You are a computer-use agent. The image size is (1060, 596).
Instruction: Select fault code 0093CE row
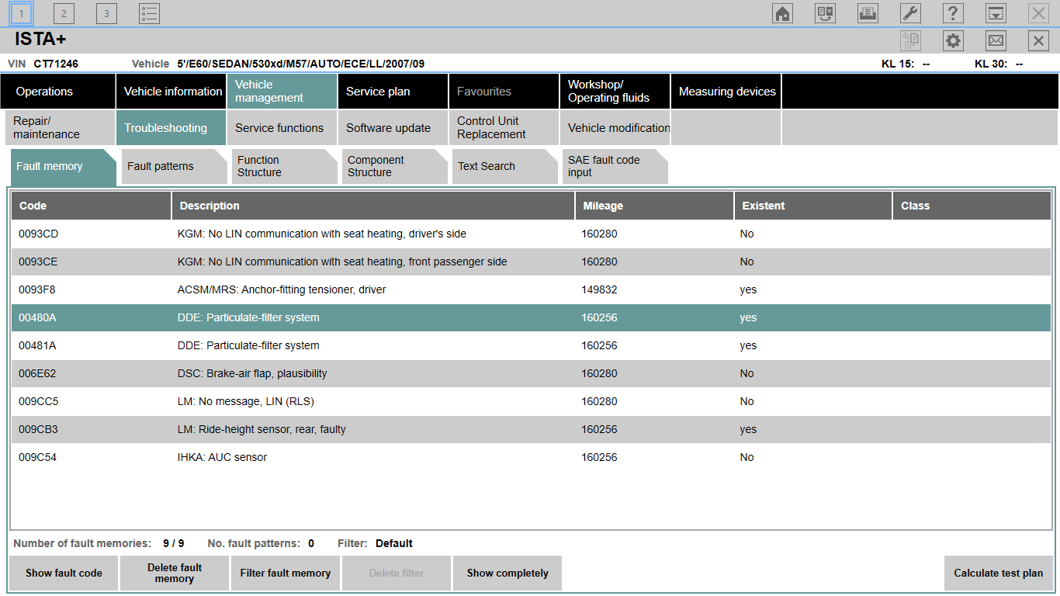tap(532, 262)
